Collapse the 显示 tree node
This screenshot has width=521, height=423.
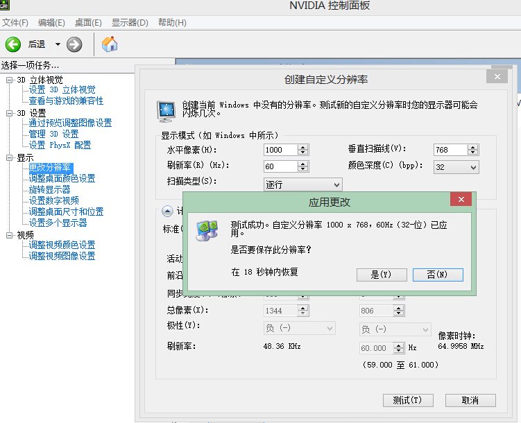coord(9,157)
